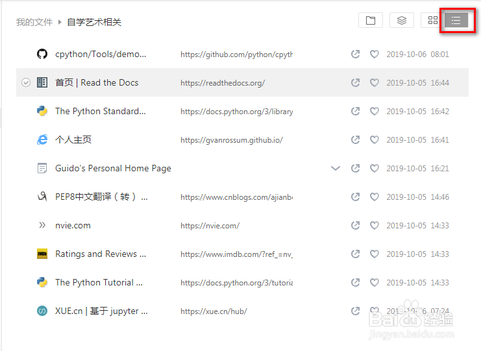Open external link for The Python Standard row
The width and height of the screenshot is (481, 351).
click(x=355, y=112)
